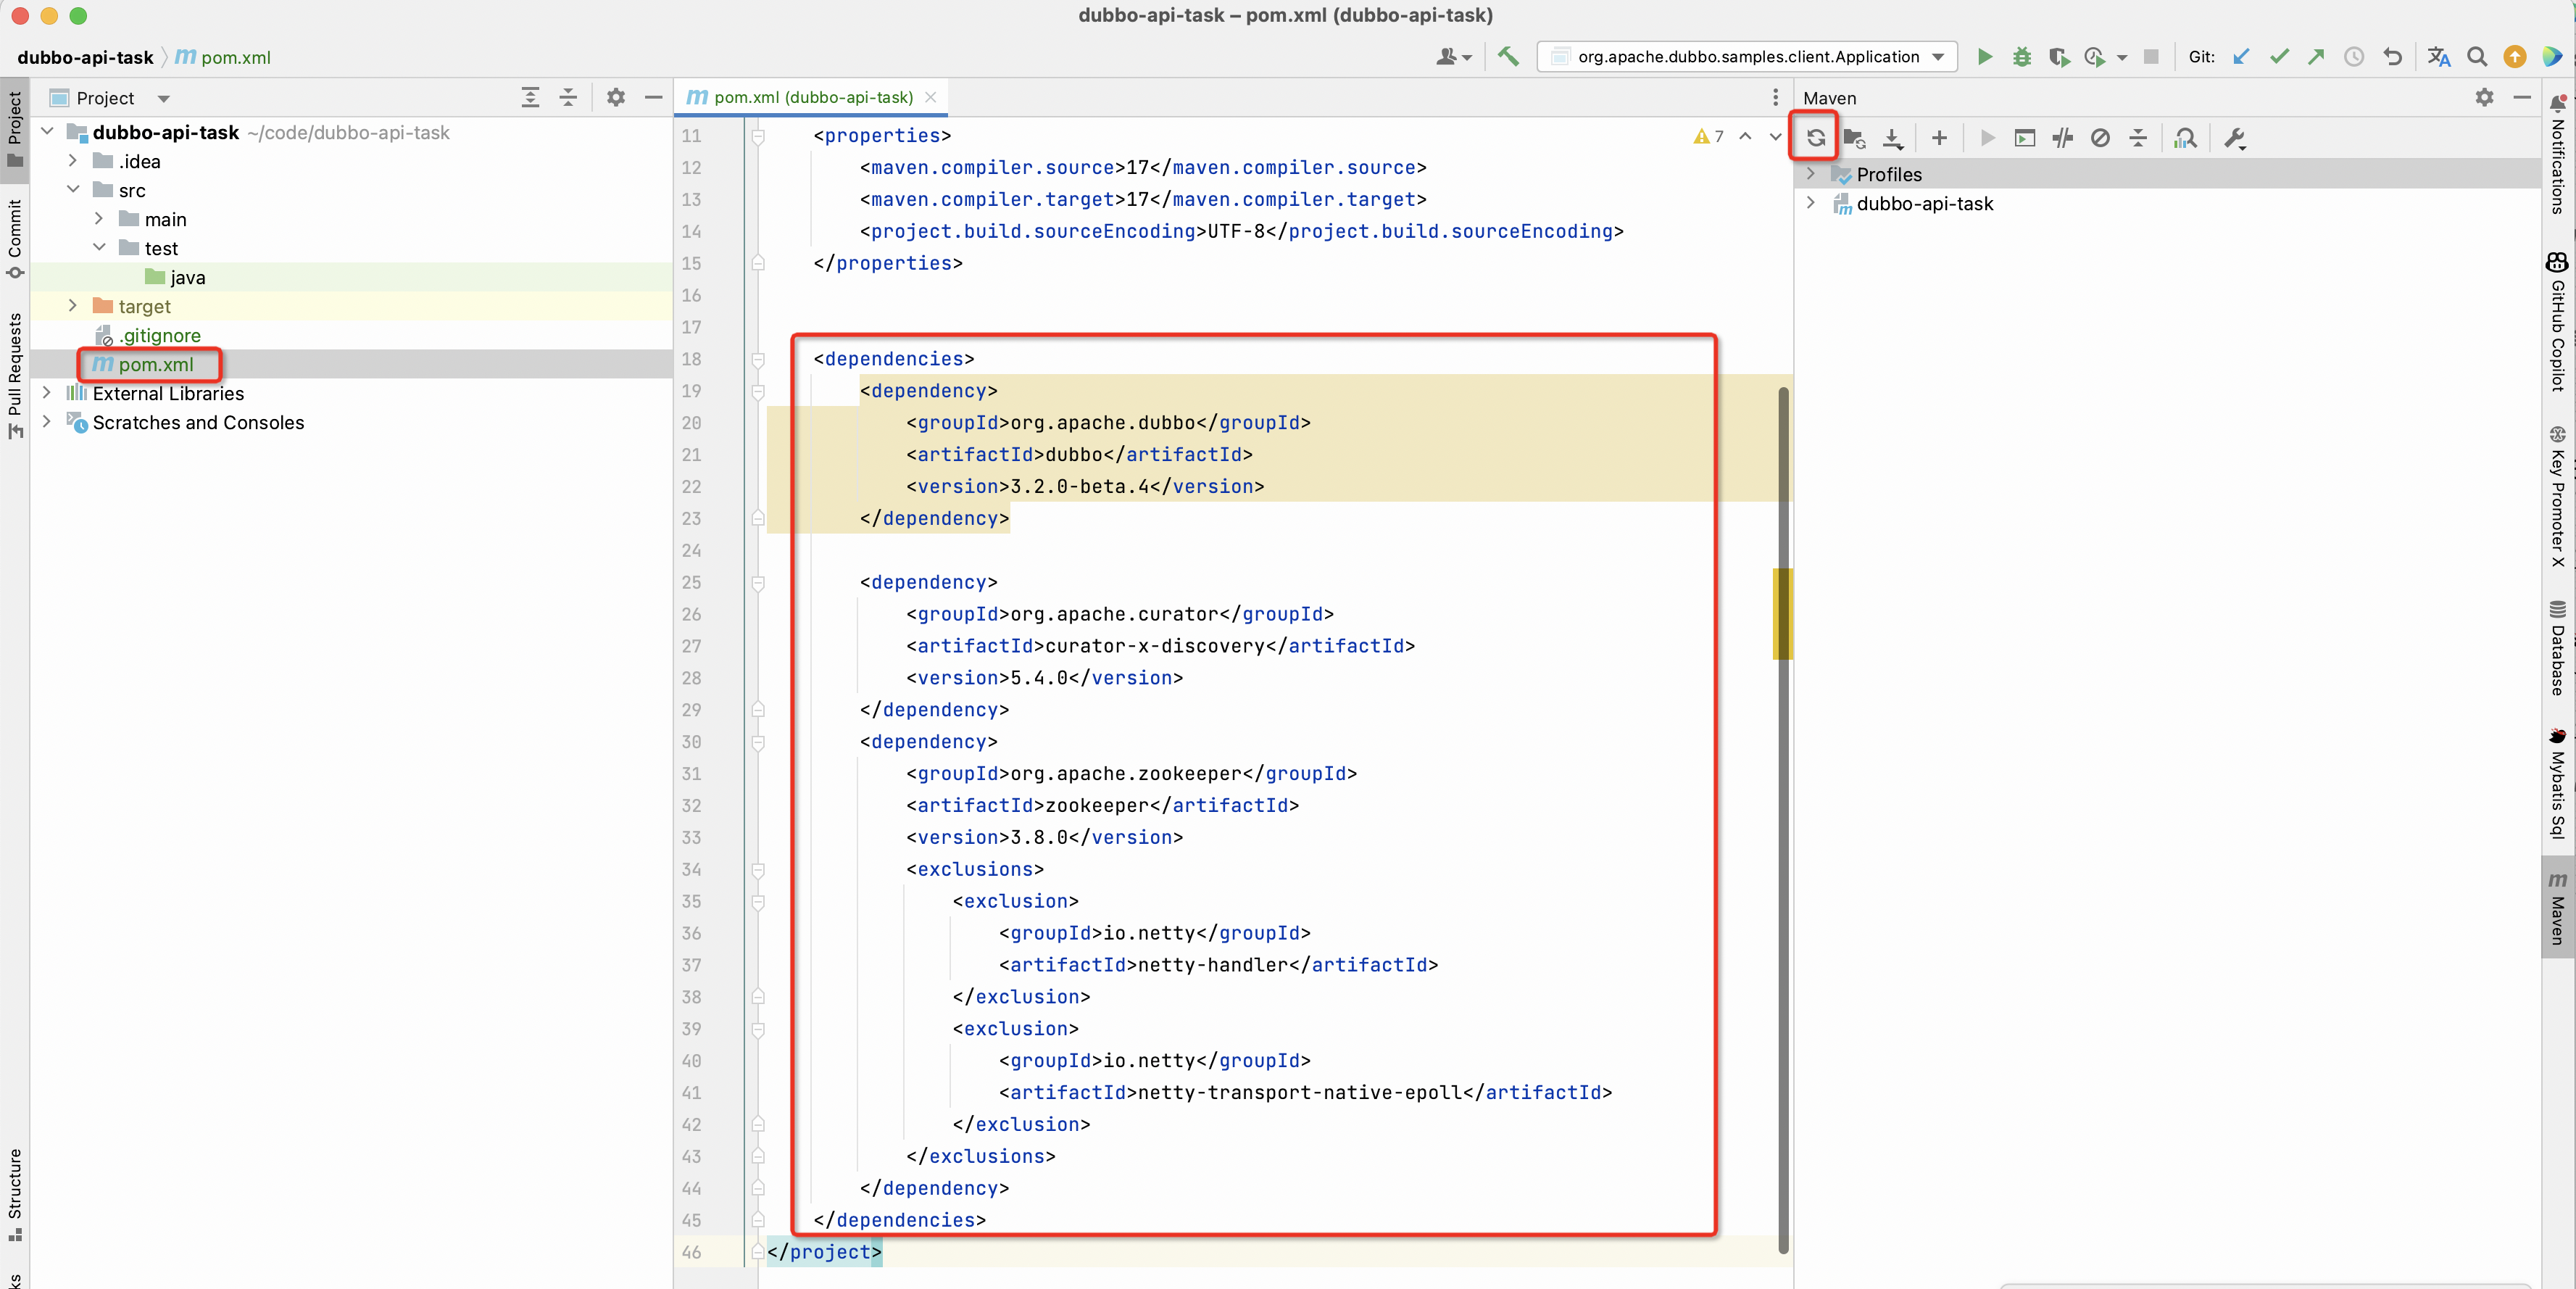Viewport: 2576px width, 1289px height.
Task: Click the 7 warnings indicator
Action: [x=1709, y=136]
